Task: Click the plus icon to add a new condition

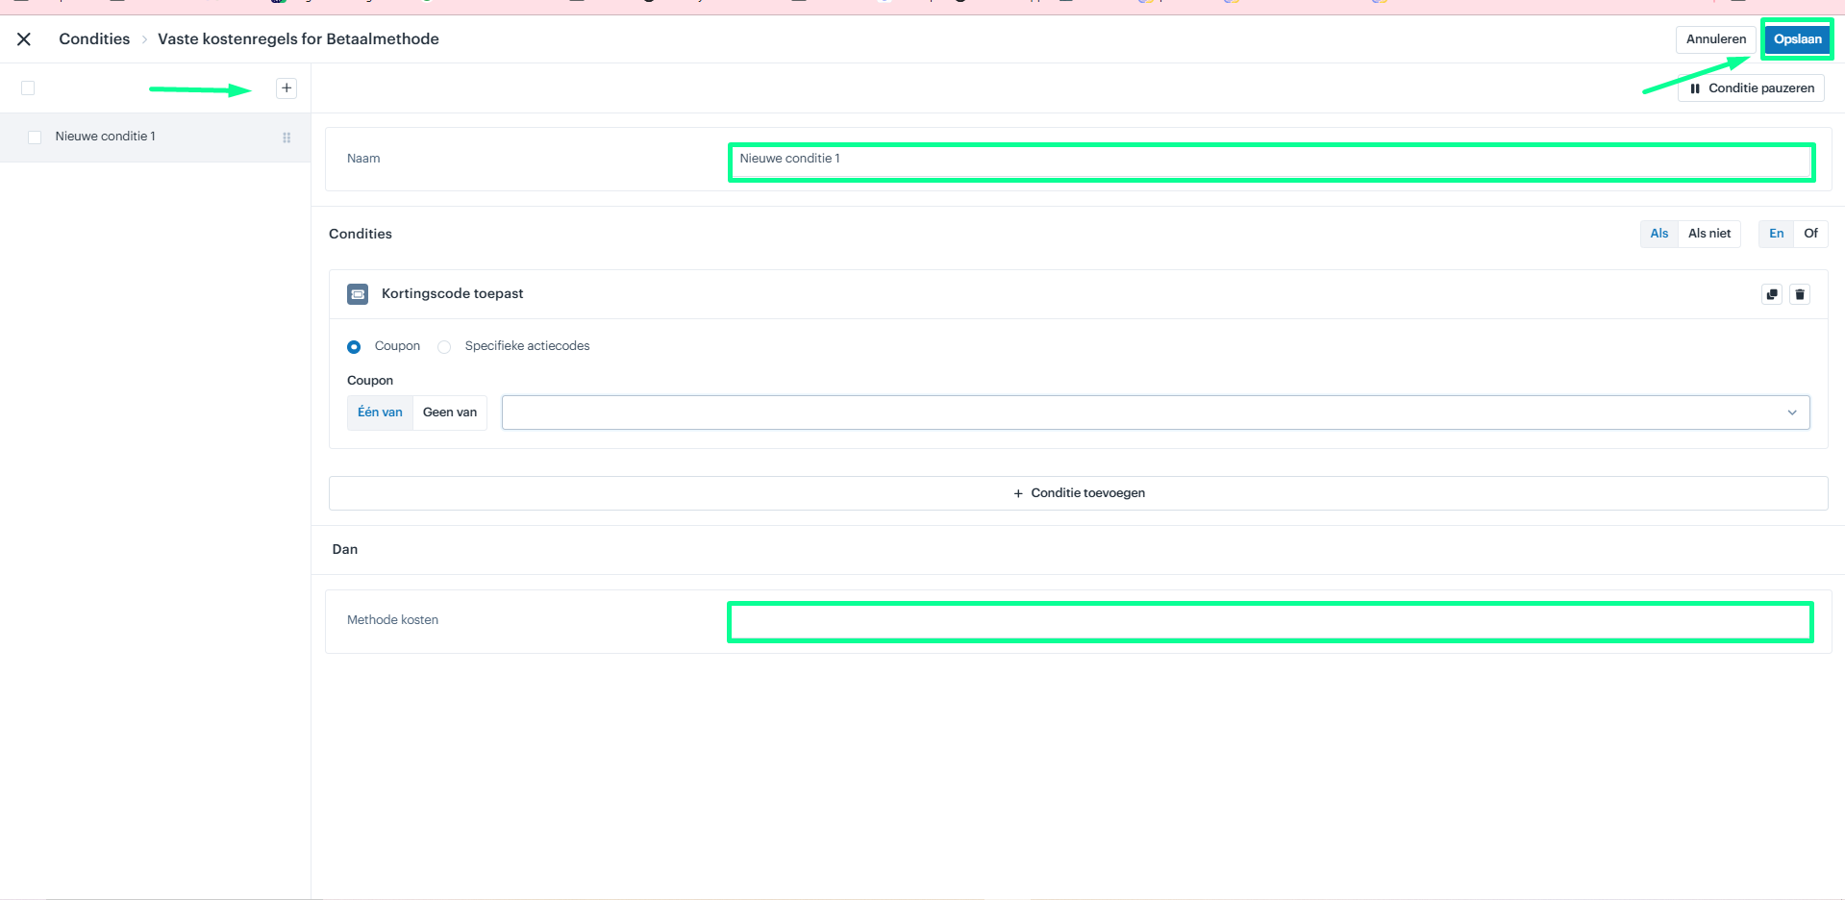Action: (287, 88)
